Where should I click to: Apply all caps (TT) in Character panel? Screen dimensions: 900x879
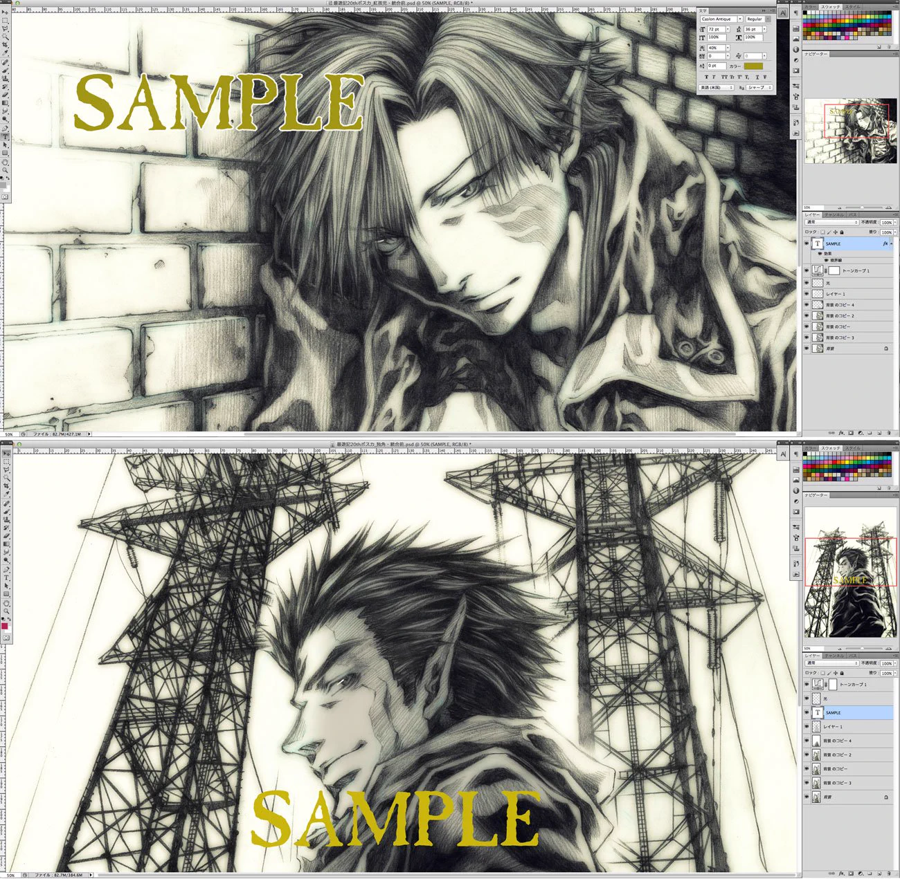[724, 77]
